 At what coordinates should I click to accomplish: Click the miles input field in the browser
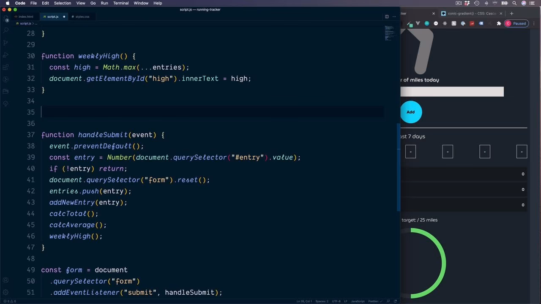tap(452, 92)
